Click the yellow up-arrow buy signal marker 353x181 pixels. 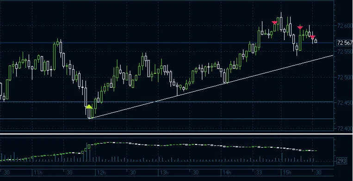[89, 107]
